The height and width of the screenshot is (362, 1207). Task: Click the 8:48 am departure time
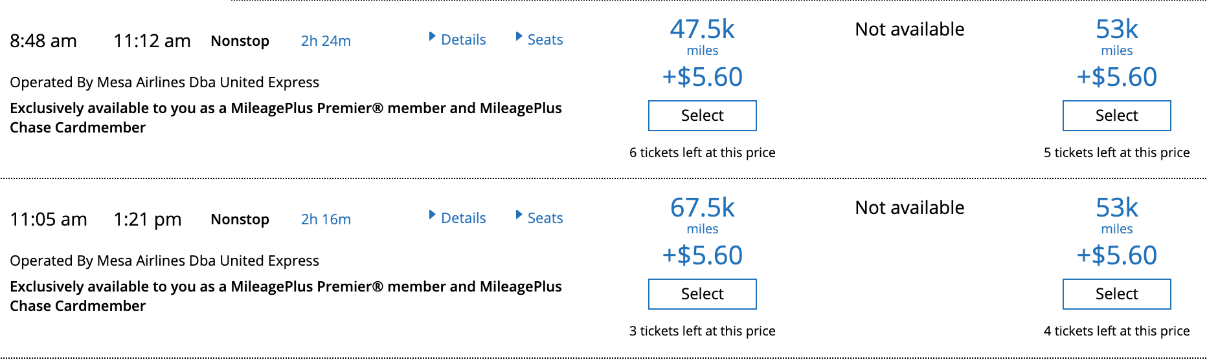[43, 41]
